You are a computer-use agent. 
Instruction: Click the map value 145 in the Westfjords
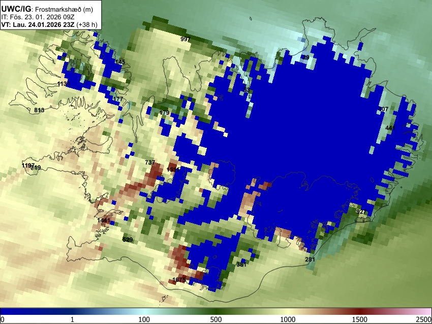[120, 62]
